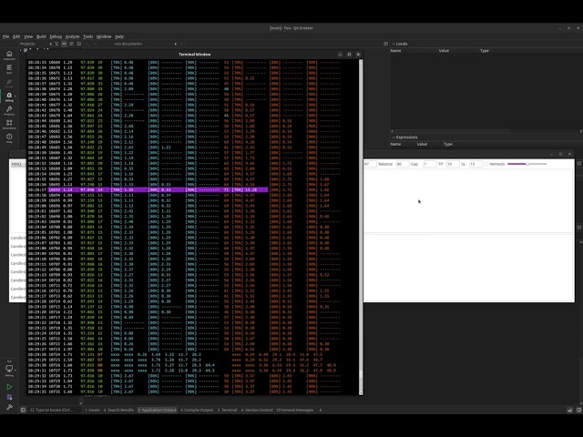
Task: Open the Tools menu
Action: 87,36
